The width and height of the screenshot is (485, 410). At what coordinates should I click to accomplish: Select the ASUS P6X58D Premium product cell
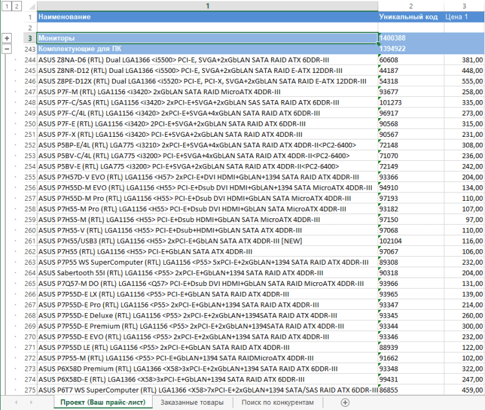coord(208,369)
